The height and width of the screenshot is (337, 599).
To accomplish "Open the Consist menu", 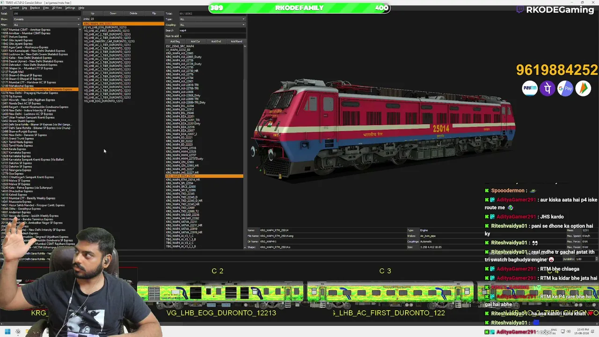I will pyautogui.click(x=14, y=8).
